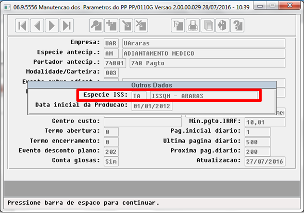Click the Termo abertura field

[111, 132]
